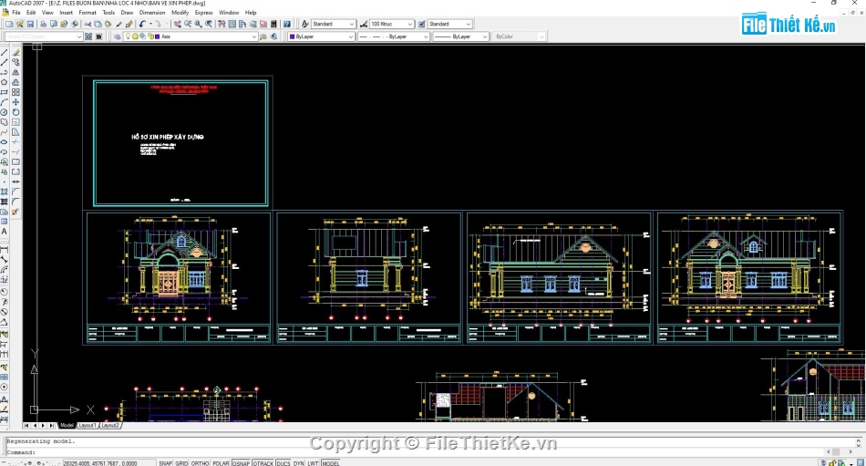The width and height of the screenshot is (866, 466).
Task: Click the New drawing icon
Action: pos(9,24)
